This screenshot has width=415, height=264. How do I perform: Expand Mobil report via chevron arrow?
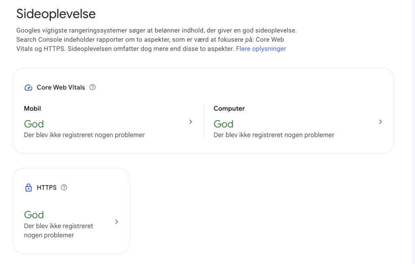pos(190,122)
